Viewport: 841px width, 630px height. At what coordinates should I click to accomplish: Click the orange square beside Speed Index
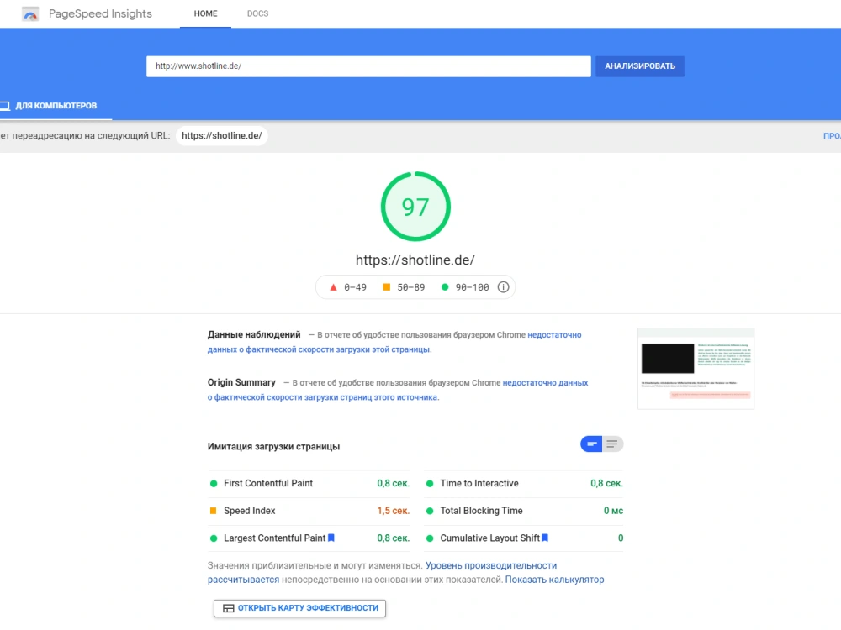point(213,511)
